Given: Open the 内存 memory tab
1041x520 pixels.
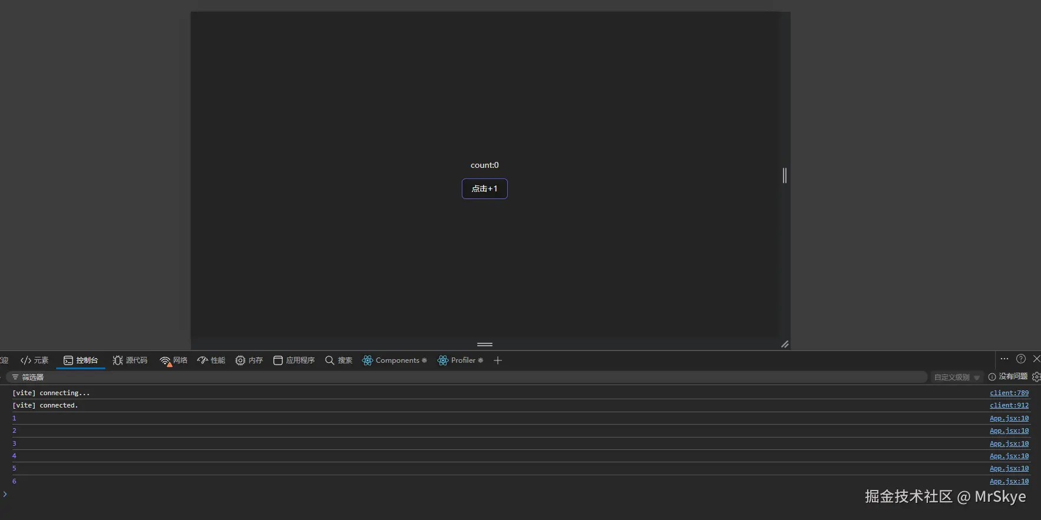Looking at the screenshot, I should tap(249, 360).
